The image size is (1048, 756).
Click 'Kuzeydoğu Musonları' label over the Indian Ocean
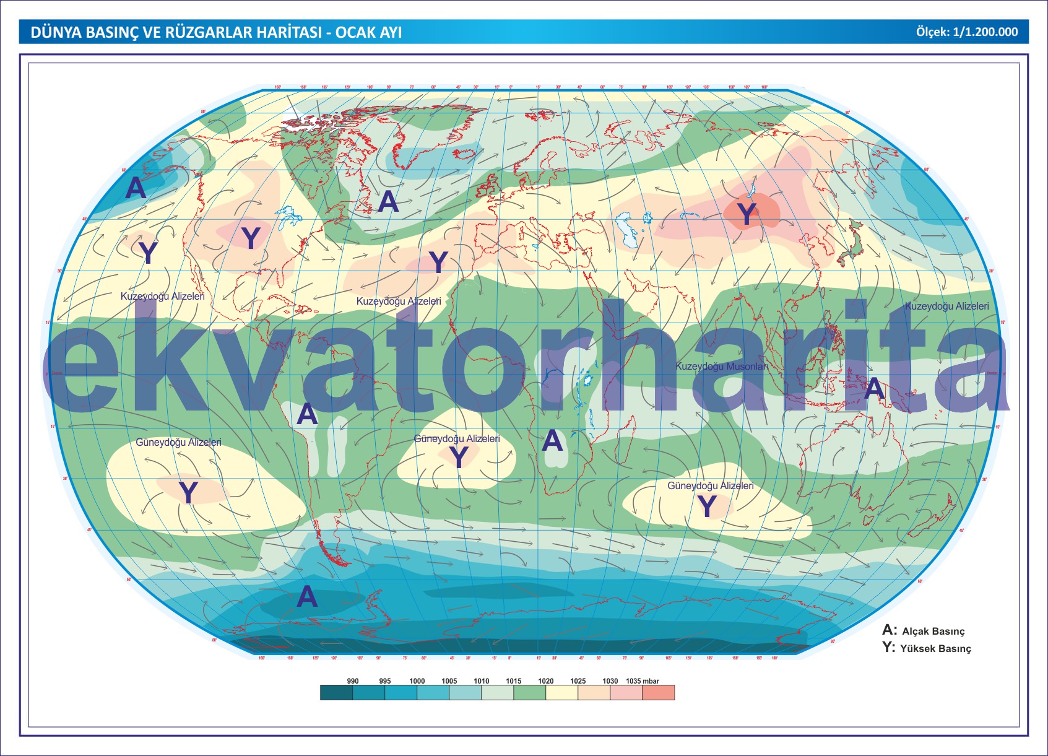pos(722,367)
